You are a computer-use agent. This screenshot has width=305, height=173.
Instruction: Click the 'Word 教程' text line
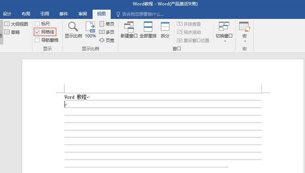point(75,97)
